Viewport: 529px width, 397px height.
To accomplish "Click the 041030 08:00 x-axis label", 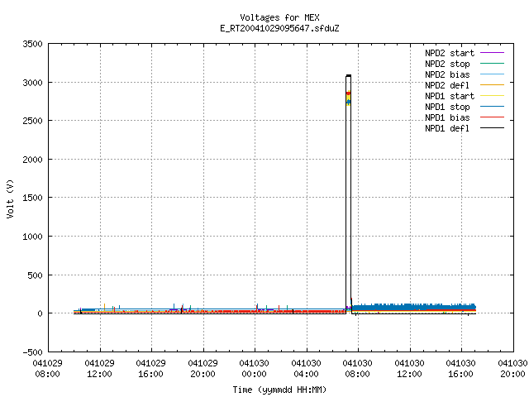I will pos(357,369).
